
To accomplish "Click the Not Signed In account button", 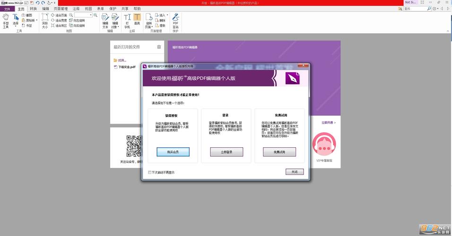I will (x=410, y=2).
